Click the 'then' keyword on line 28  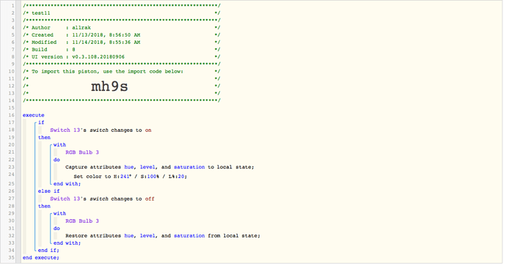click(x=44, y=206)
